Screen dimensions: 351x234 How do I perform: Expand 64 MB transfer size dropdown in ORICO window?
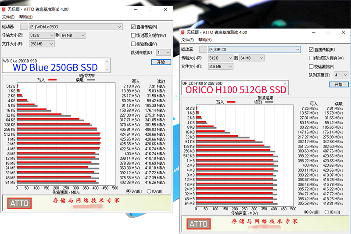(x=251, y=58)
